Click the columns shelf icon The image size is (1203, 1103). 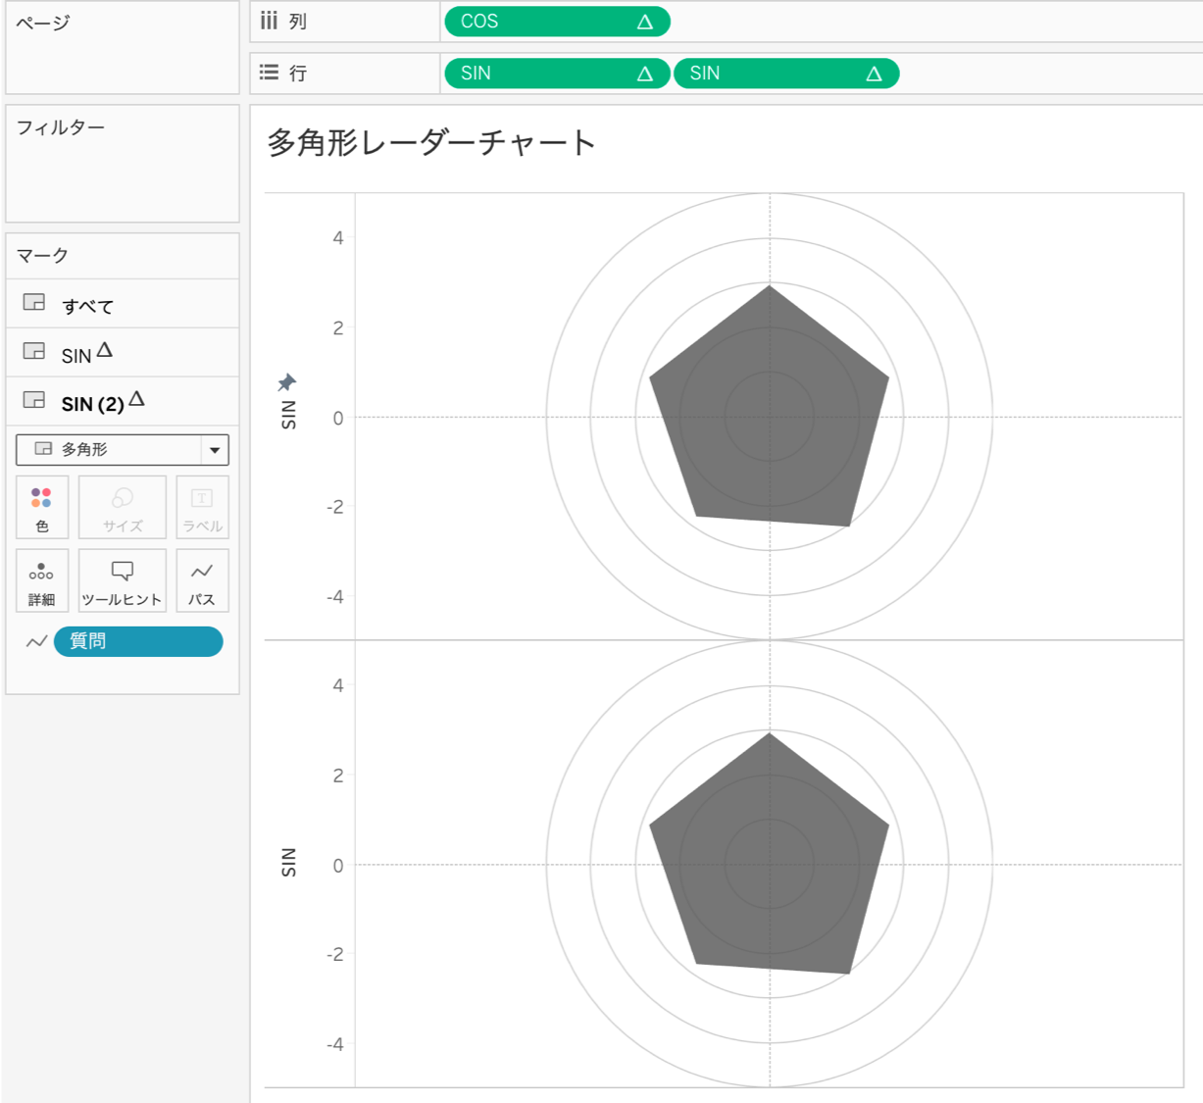(269, 21)
